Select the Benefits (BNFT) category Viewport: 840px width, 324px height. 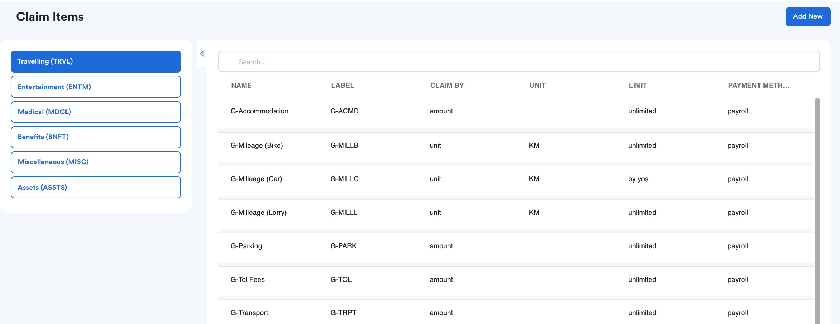point(96,137)
